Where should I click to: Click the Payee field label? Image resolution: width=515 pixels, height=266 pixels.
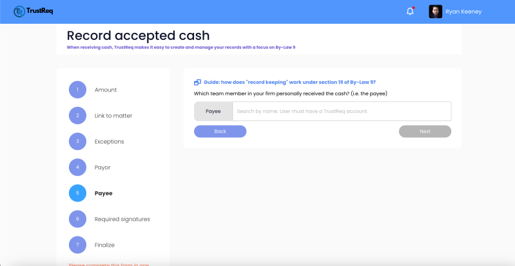pyautogui.click(x=213, y=111)
